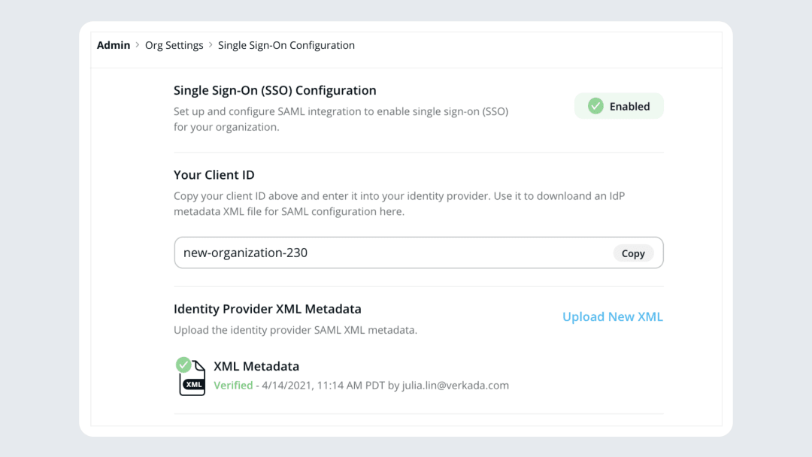
Task: Click the green Enabled checkmark icon
Action: (595, 106)
